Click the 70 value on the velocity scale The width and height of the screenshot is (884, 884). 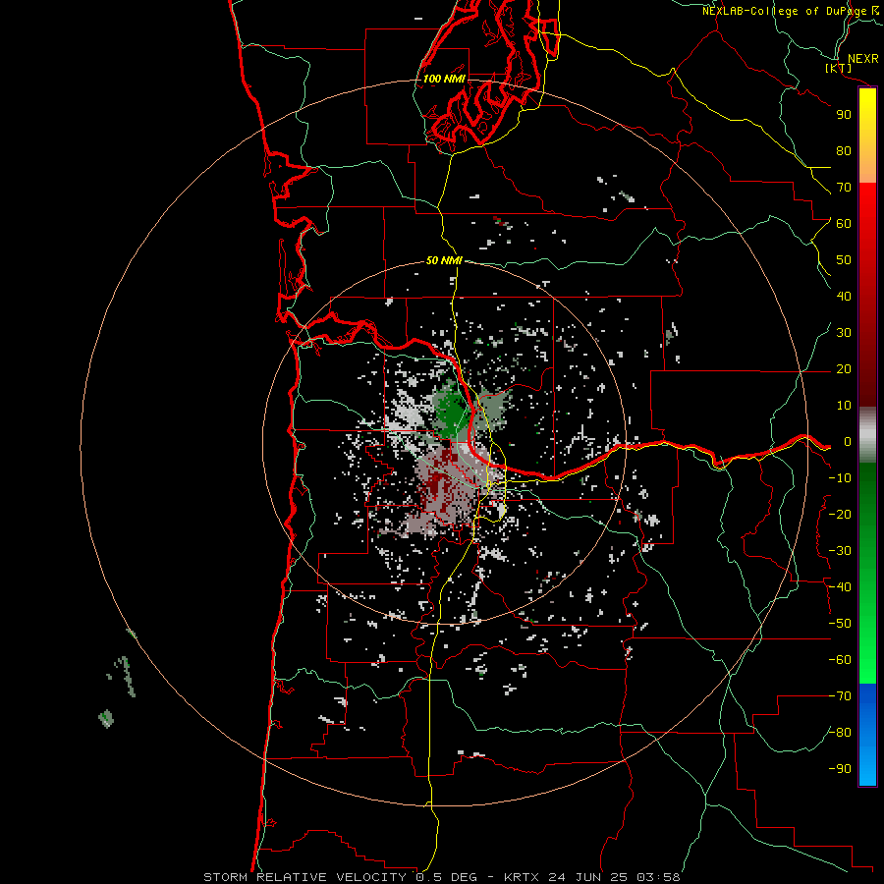tap(844, 188)
